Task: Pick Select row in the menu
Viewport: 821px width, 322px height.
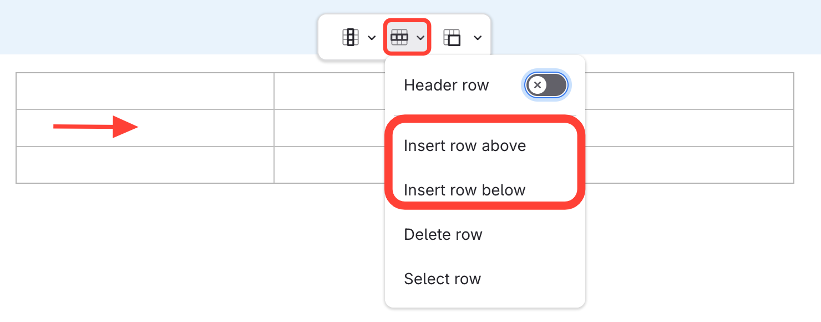Action: pyautogui.click(x=442, y=279)
